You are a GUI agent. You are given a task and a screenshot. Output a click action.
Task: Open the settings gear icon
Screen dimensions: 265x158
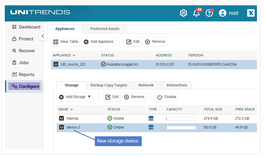pos(183,13)
